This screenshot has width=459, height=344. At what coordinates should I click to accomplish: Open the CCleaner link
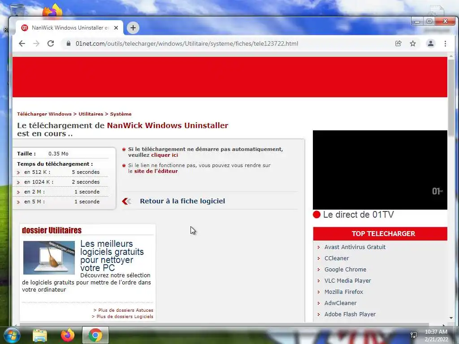tap(337, 258)
